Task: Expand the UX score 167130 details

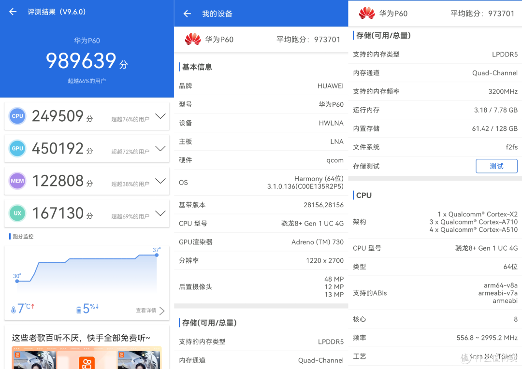Action: click(160, 213)
